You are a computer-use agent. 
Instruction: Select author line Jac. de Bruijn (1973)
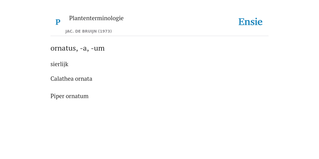coord(88,31)
